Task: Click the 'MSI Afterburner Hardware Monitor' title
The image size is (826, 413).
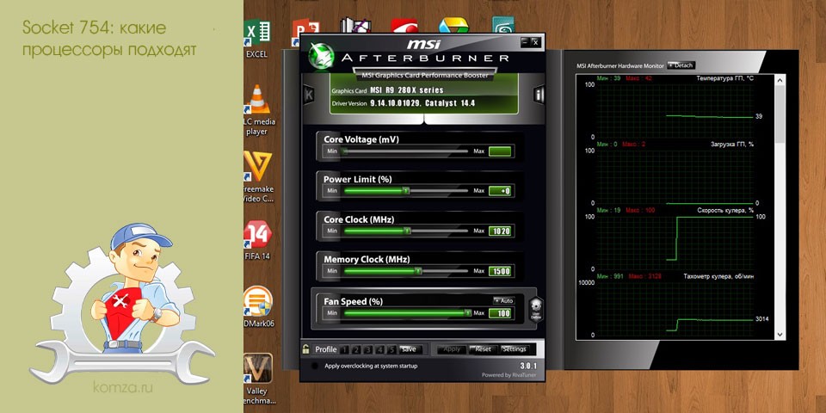Action: [x=620, y=66]
